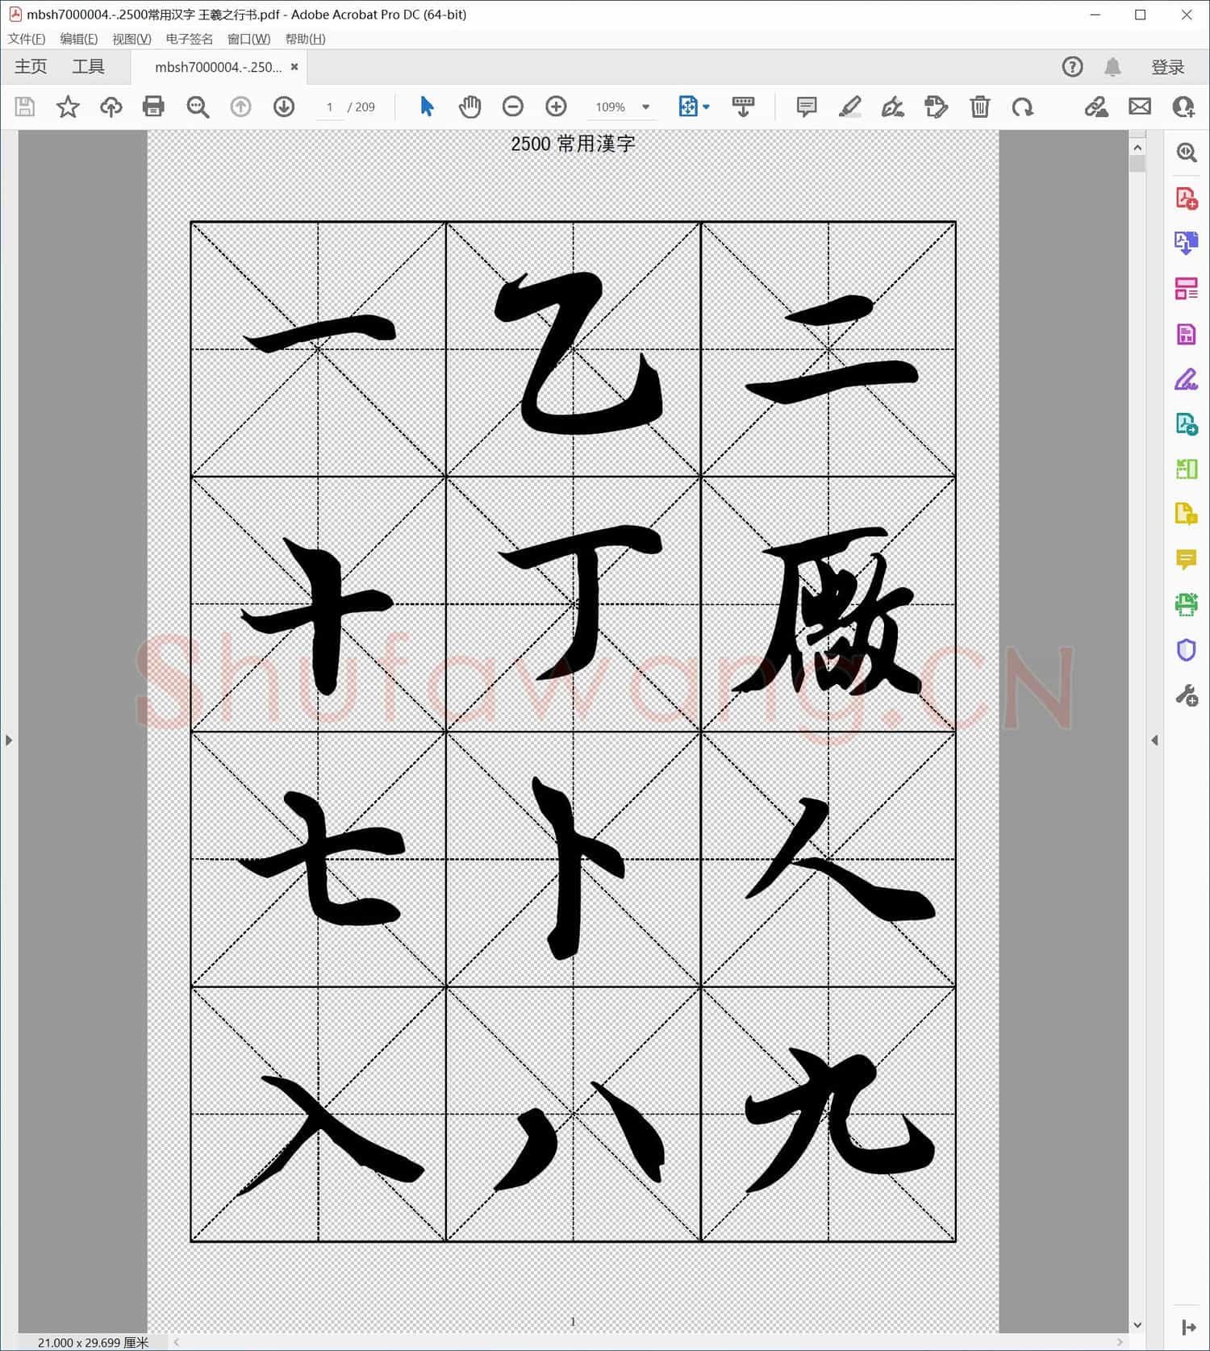Add a sticky note comment
The height and width of the screenshot is (1351, 1210).
806,106
